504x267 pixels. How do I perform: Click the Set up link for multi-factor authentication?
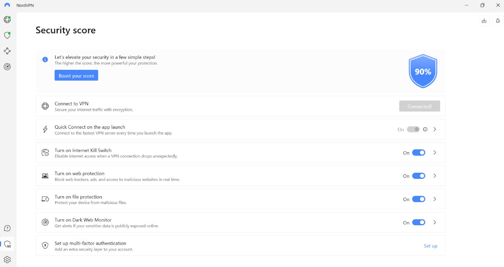pos(431,246)
